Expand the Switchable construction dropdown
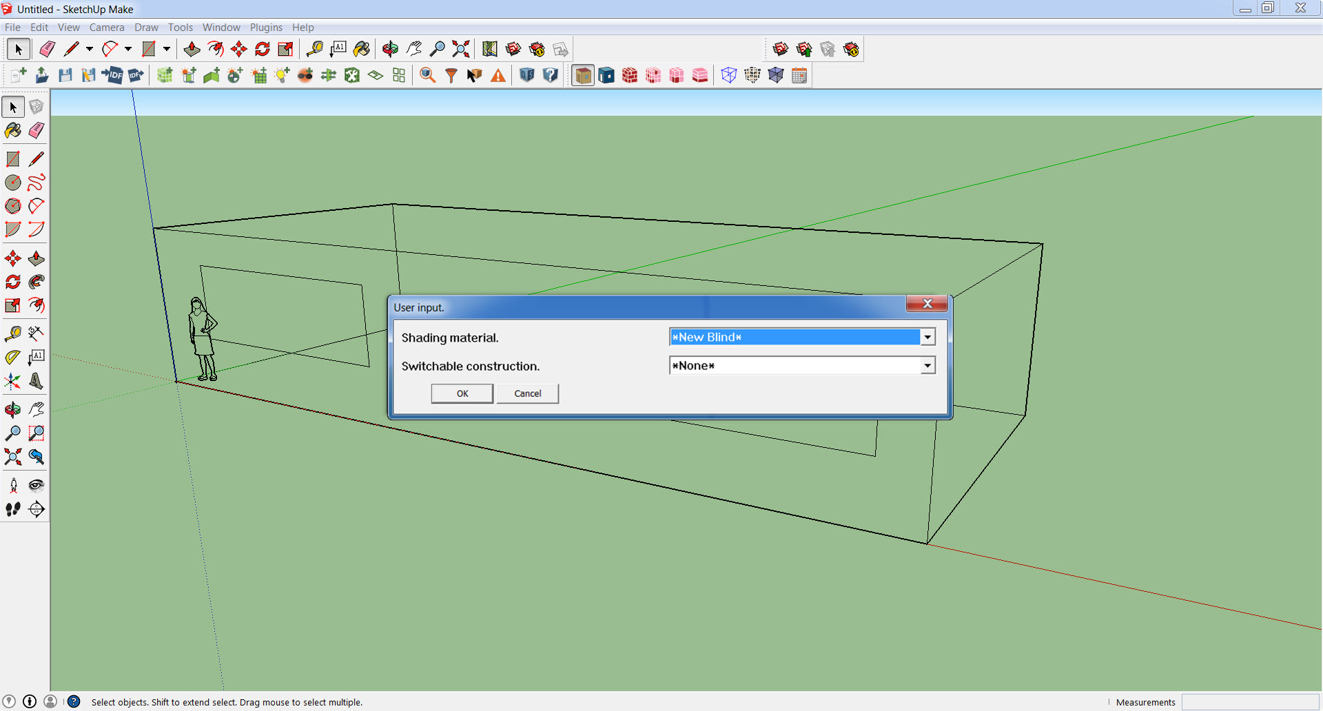The height and width of the screenshot is (711, 1323). [x=928, y=365]
